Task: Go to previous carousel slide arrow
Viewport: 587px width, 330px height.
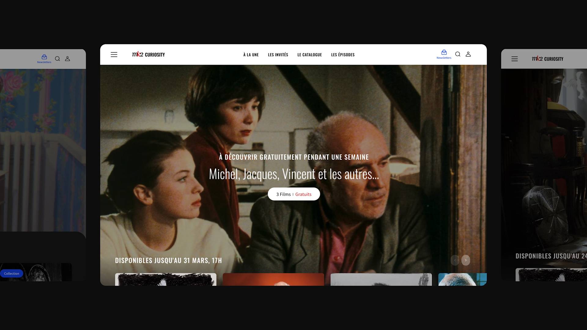Action: tap(455, 260)
